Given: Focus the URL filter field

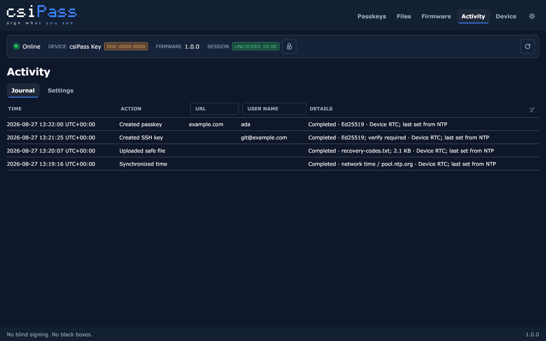Looking at the screenshot, I should 215,109.
